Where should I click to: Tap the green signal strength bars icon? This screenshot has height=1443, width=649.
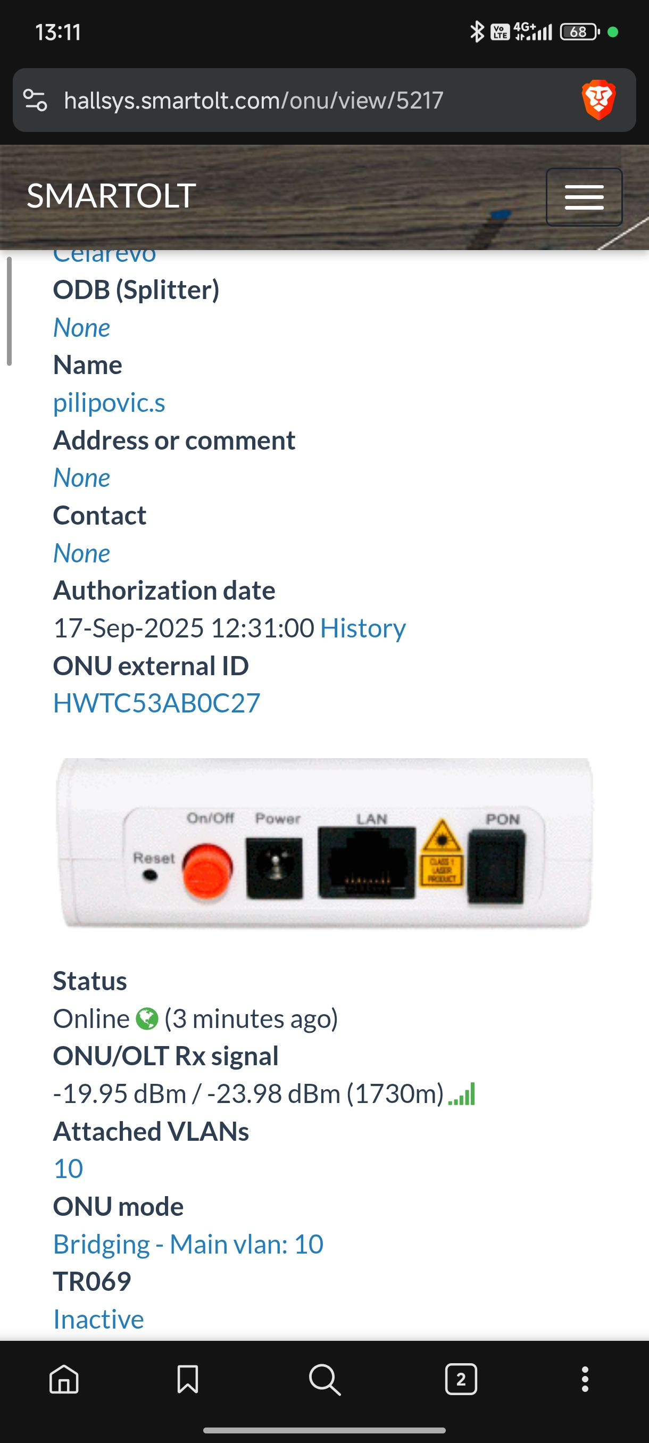pos(462,1093)
